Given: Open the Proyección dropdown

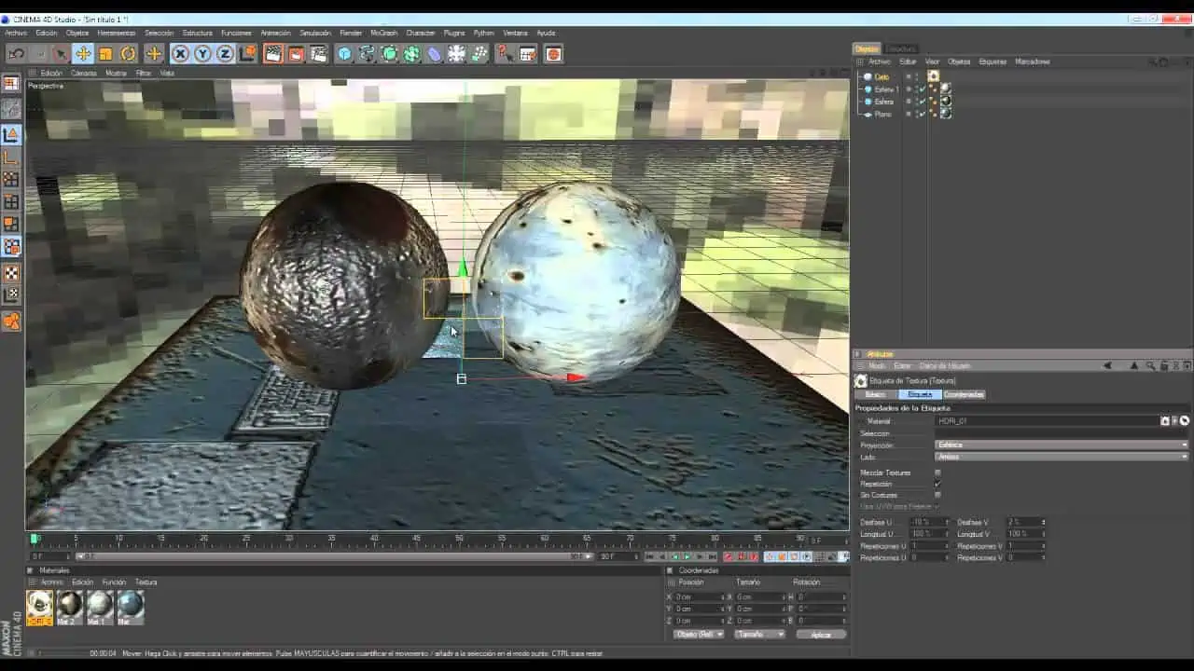Looking at the screenshot, I should (x=1062, y=445).
